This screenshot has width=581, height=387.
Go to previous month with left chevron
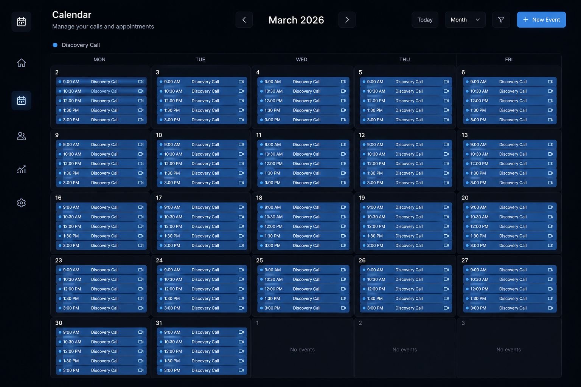pos(244,20)
